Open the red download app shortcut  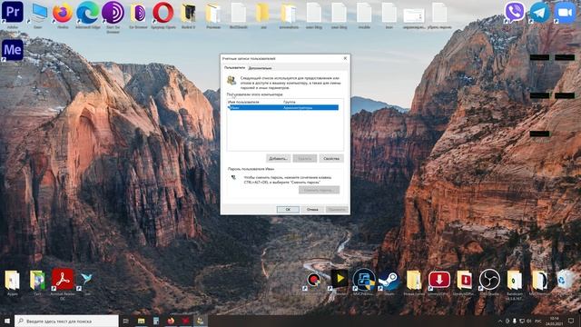point(439,280)
